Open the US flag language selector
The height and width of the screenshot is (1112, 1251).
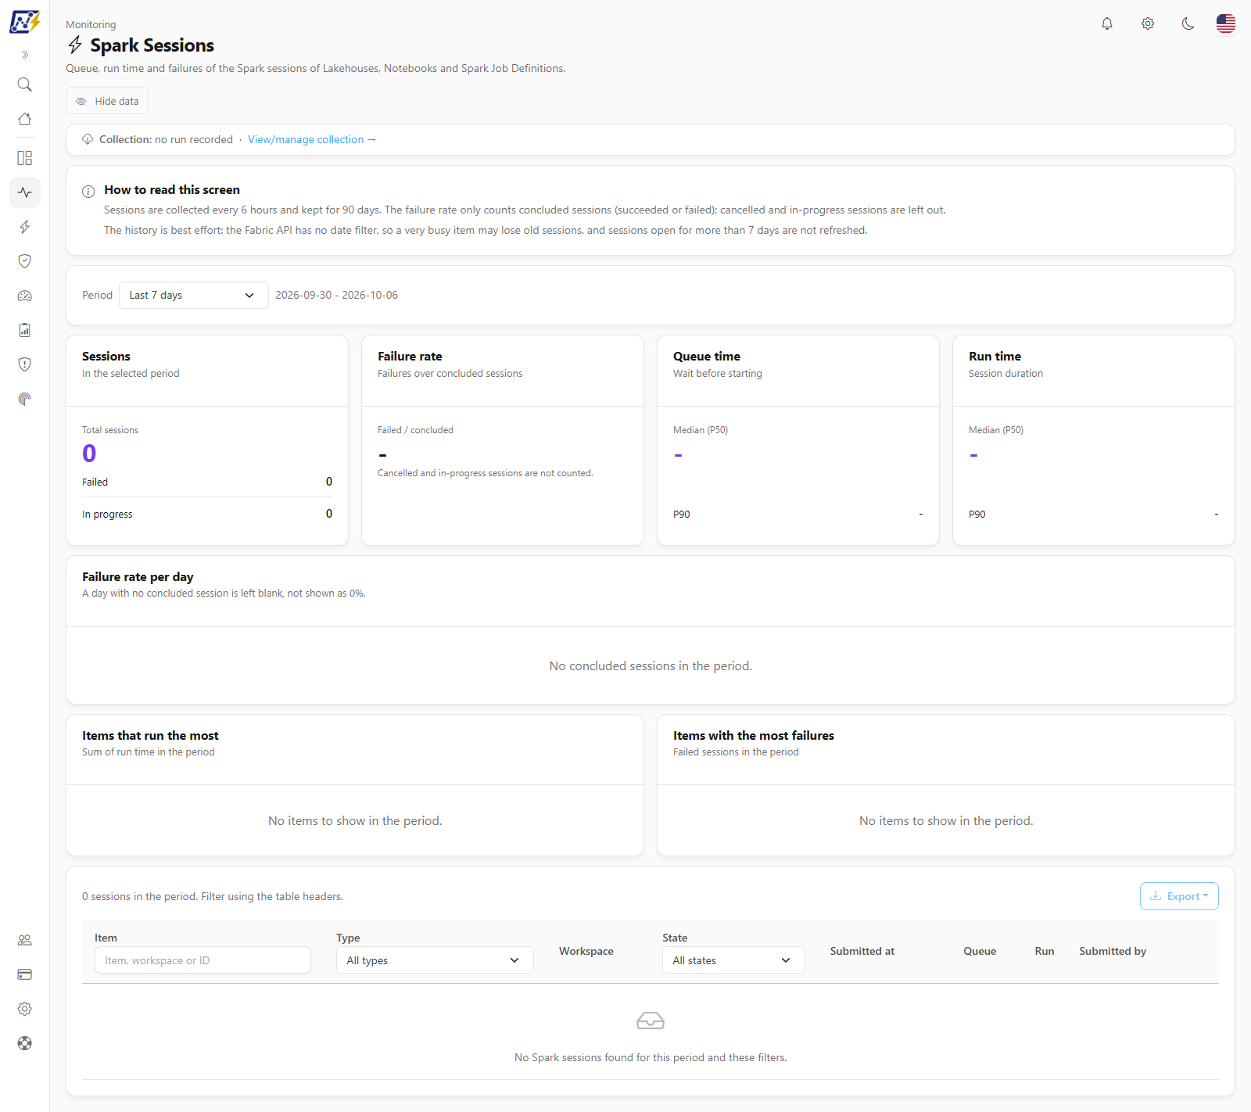(x=1226, y=23)
